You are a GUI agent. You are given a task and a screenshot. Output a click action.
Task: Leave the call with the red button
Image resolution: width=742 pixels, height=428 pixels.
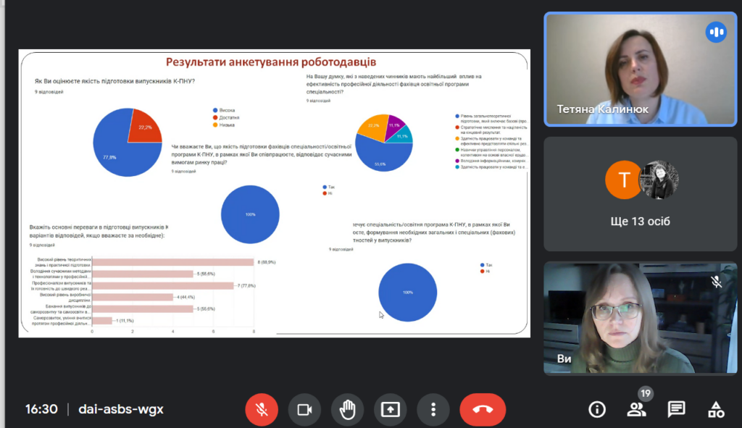[482, 409]
